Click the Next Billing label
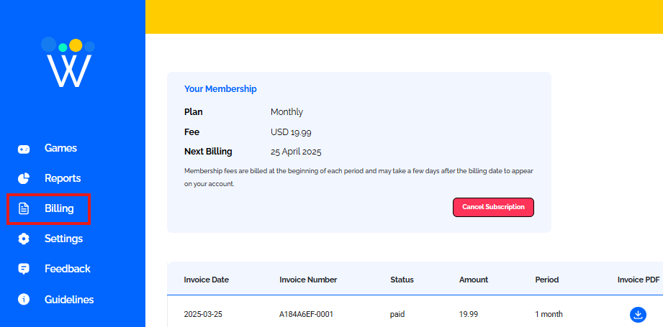The image size is (663, 327). click(208, 152)
